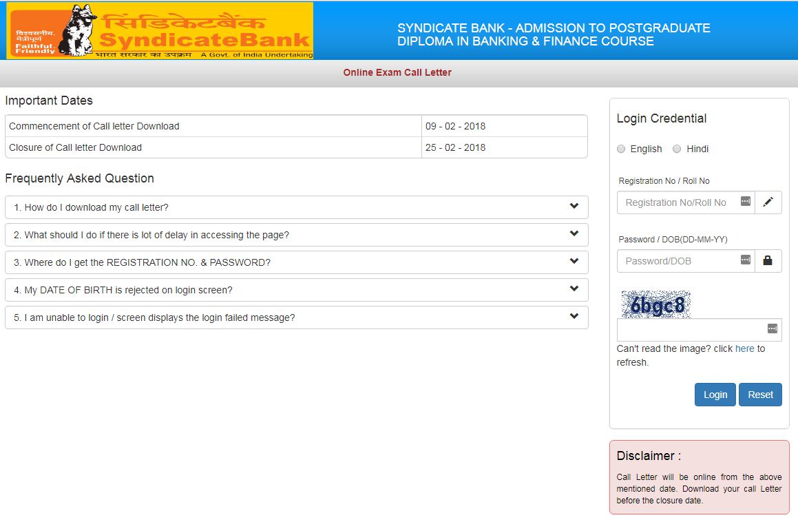Click the keyboard icon inside captcha input
798x522 pixels.
772,328
